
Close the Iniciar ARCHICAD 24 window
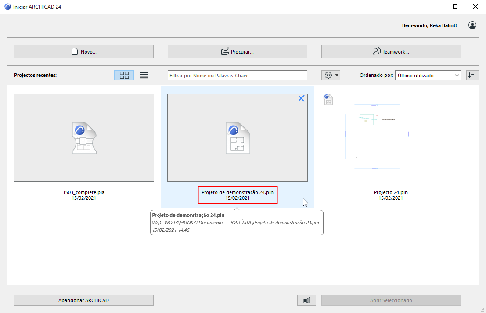[475, 7]
